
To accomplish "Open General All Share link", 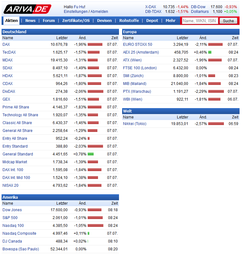I will pyautogui.click(x=18, y=131).
